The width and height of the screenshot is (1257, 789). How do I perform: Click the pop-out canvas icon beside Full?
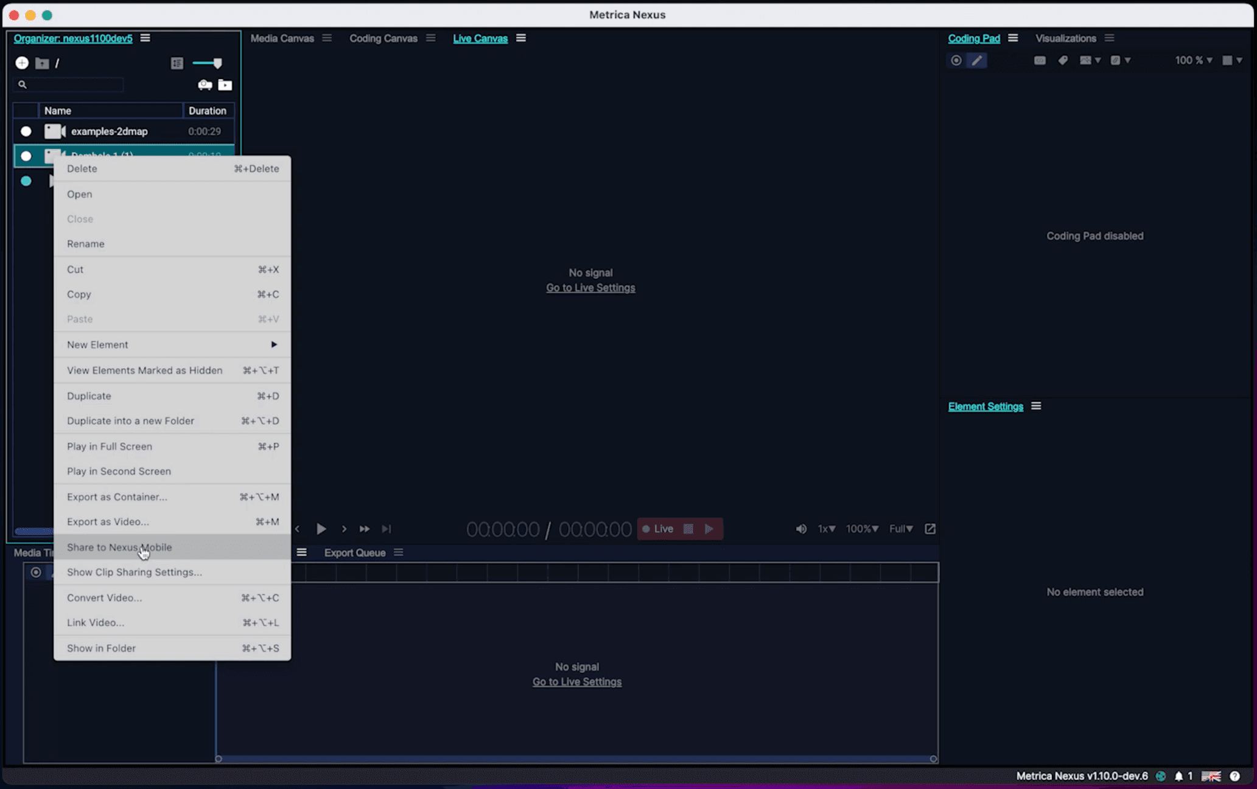click(x=930, y=529)
